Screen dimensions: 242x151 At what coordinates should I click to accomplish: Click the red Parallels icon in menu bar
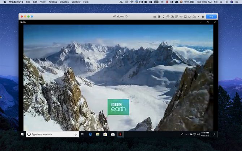167,2
